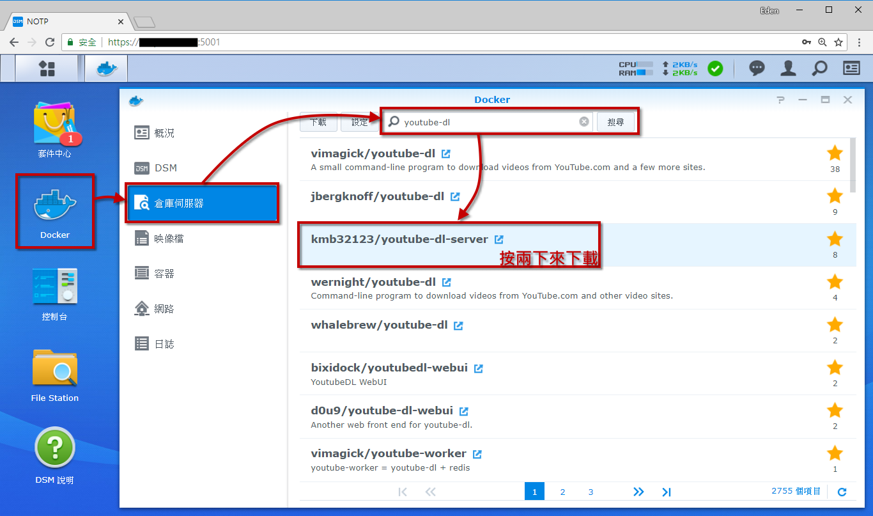Viewport: 873px width, 516px height.
Task: Click current page 1 button
Action: 534,492
